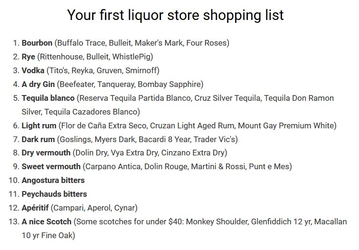This screenshot has width=359, height=250.
Task: Click the text Bombay Sapphire
Action: 169,84
